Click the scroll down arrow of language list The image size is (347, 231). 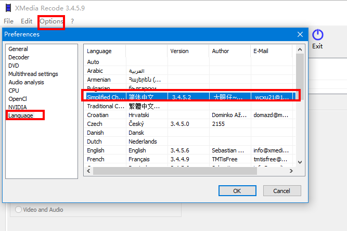pos(300,162)
